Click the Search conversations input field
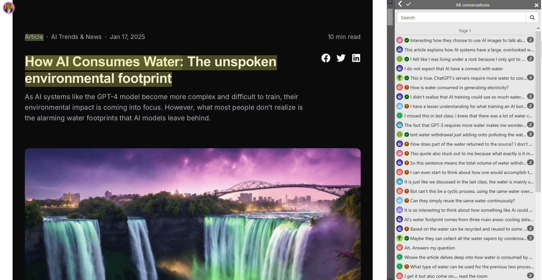Image resolution: width=542 pixels, height=280 pixels. click(461, 18)
